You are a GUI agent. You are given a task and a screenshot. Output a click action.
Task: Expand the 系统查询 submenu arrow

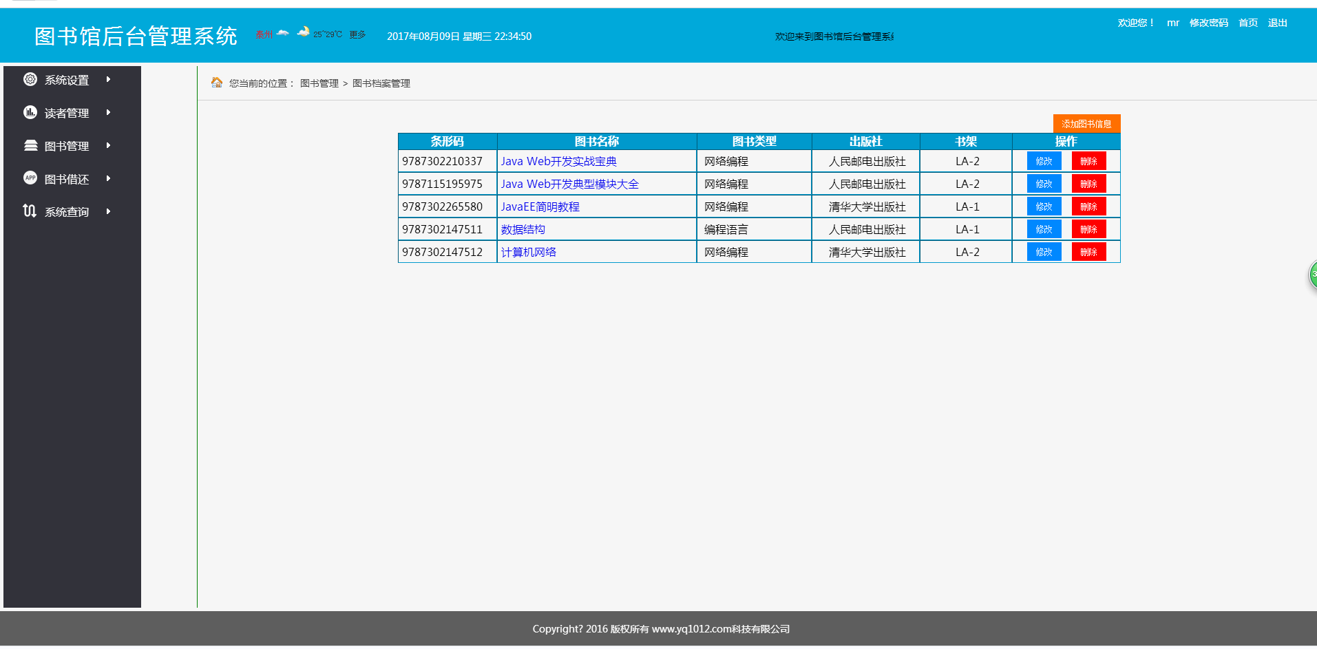click(109, 211)
